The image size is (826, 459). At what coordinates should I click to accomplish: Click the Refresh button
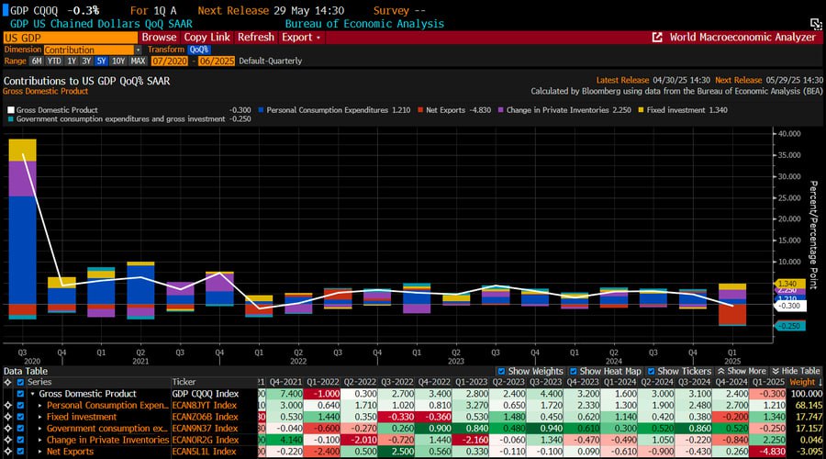point(255,38)
